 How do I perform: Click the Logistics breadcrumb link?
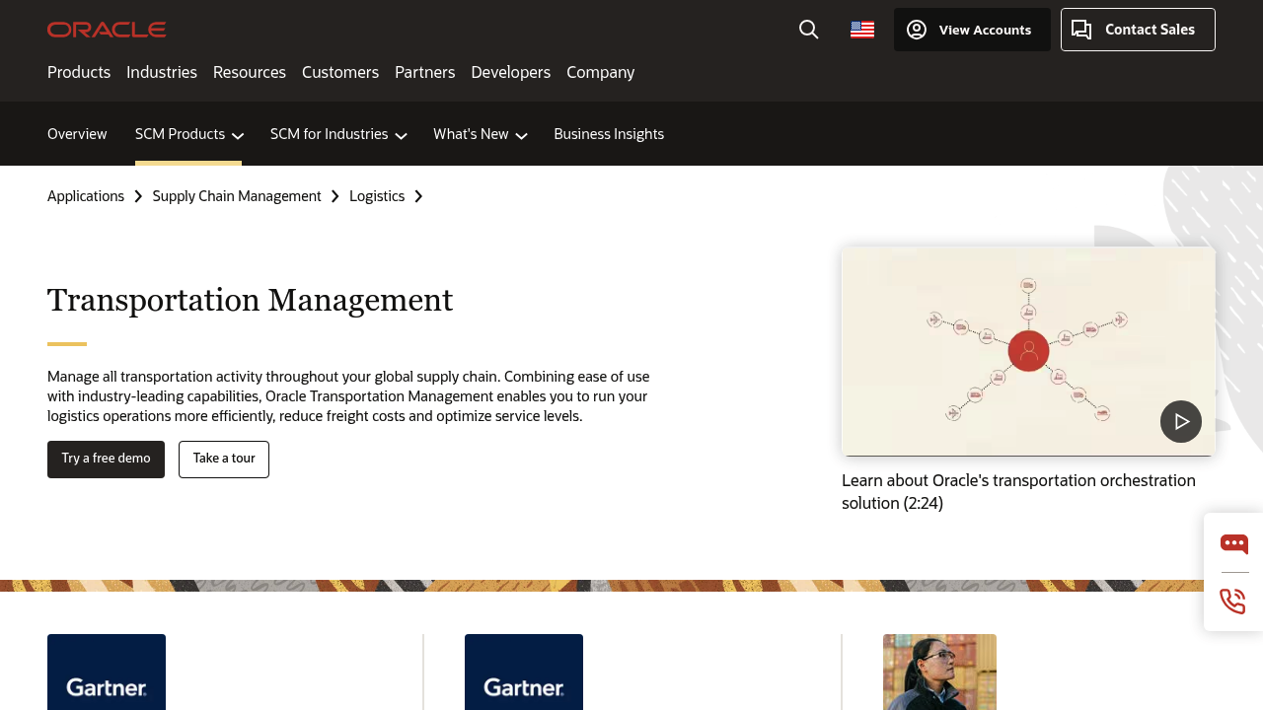[376, 195]
